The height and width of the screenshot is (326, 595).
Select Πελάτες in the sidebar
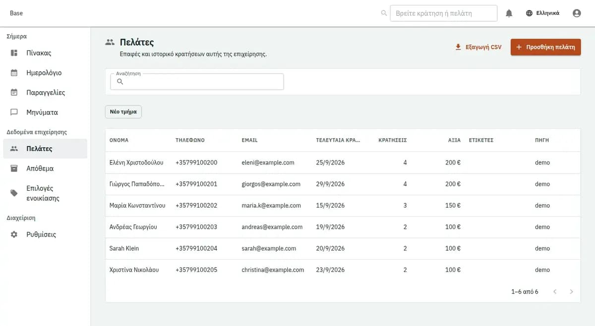45,149
